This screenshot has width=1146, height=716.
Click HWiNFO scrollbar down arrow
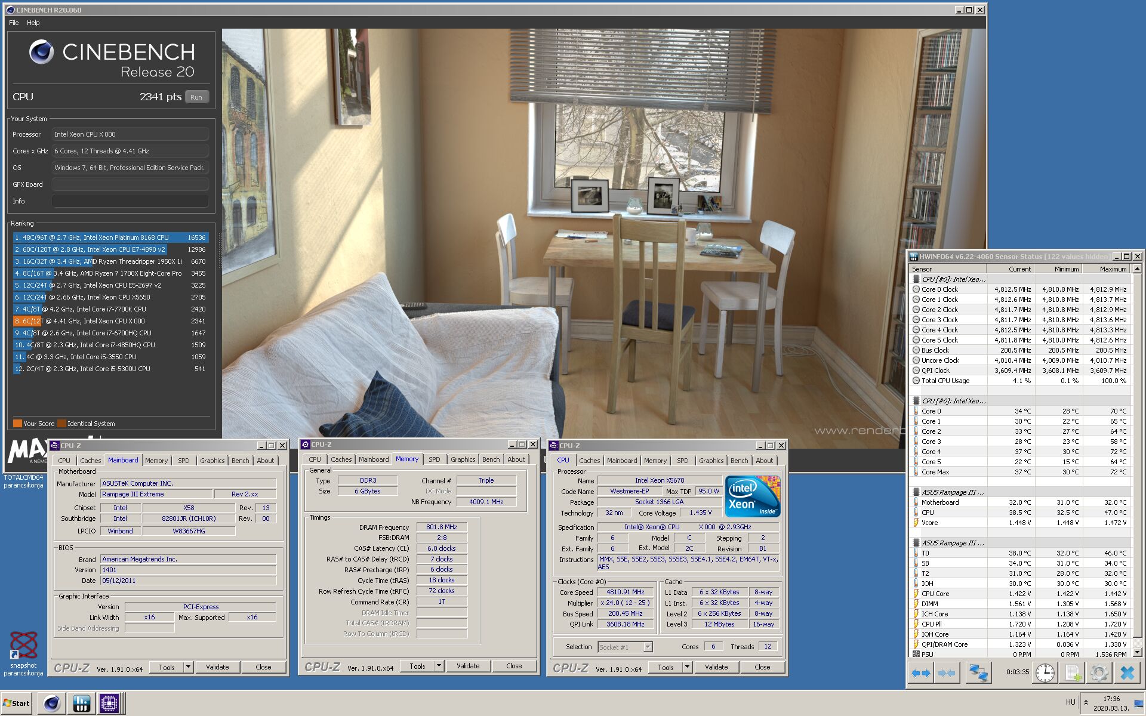click(x=1138, y=653)
